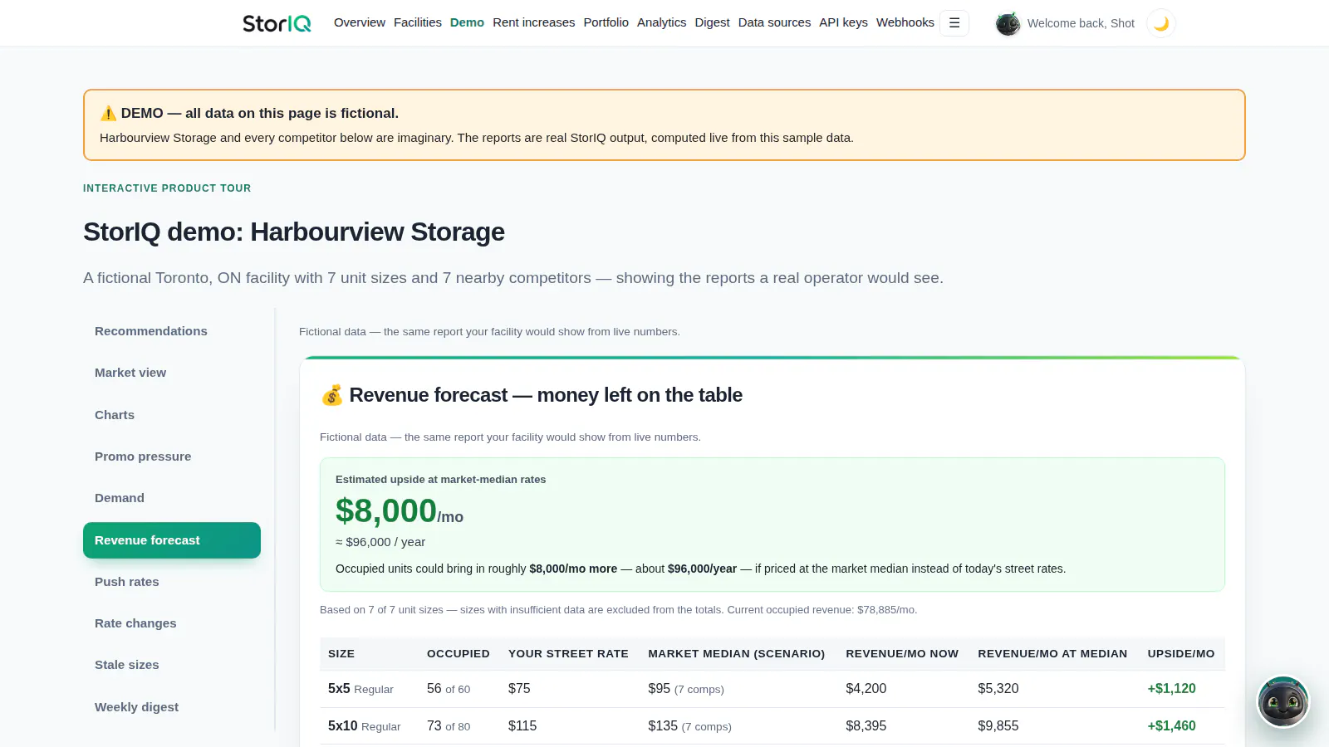Select the Revenue forecast tab
Viewport: 1329px width, 747px height.
tap(172, 540)
